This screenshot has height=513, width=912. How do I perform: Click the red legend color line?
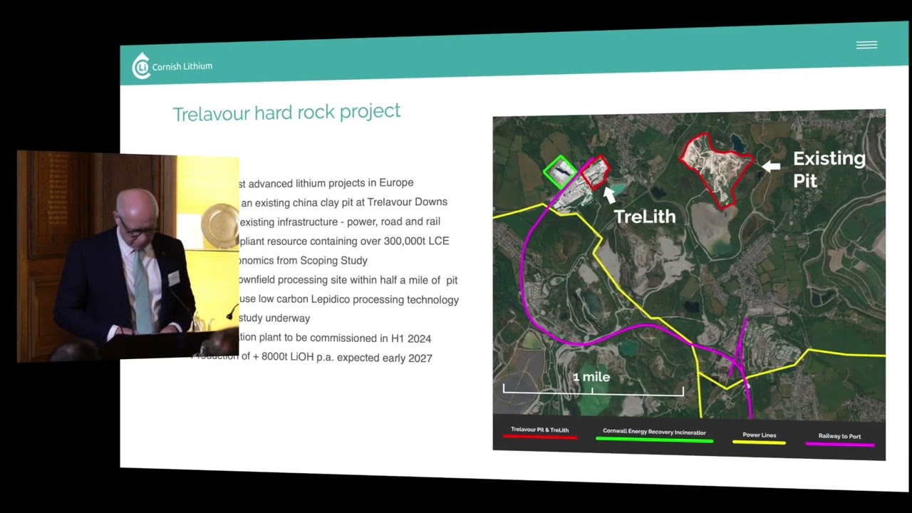click(539, 437)
